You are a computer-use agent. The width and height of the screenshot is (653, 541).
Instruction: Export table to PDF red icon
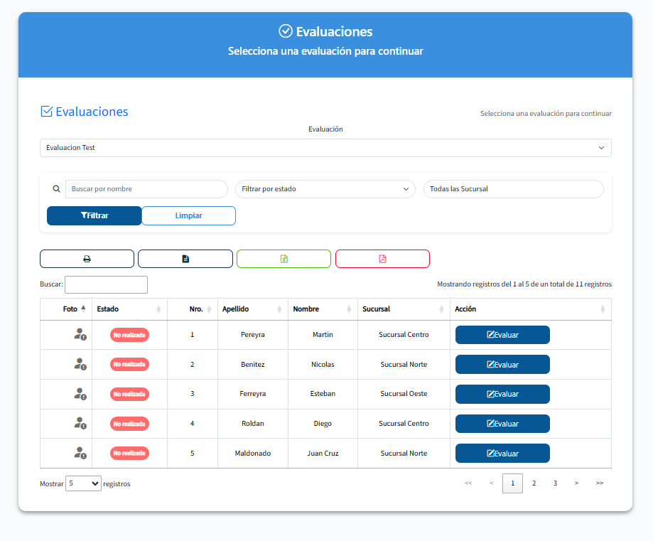(x=382, y=259)
